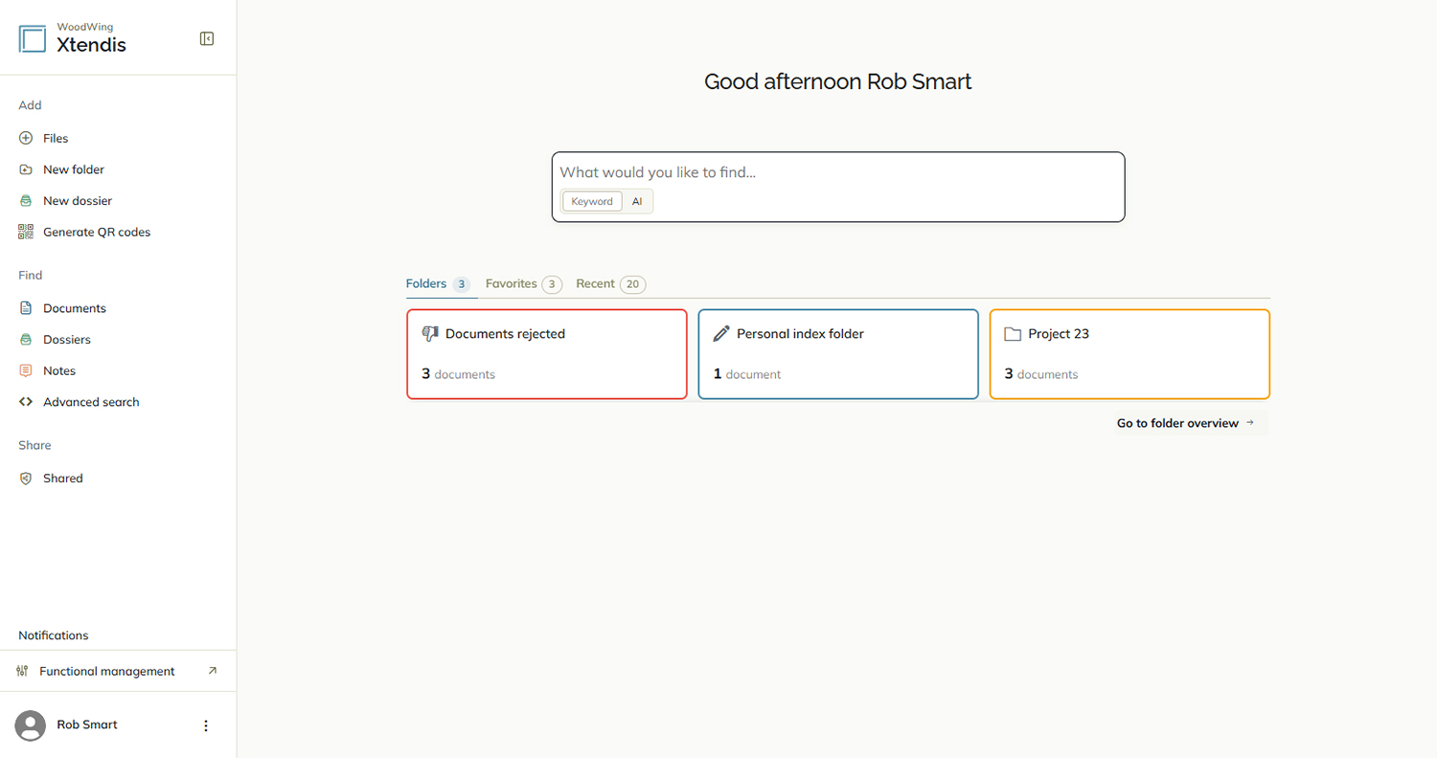Collapse the sidebar with the panel icon
1437x758 pixels.
(207, 38)
